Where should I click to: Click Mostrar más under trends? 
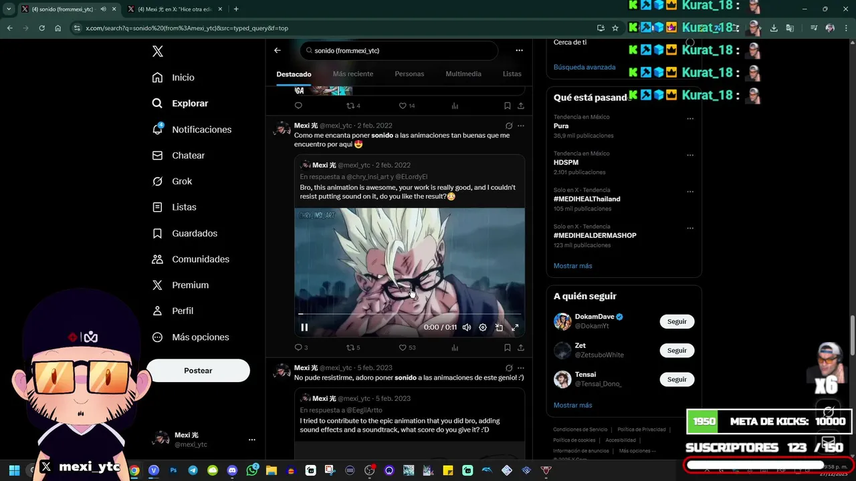[572, 266]
